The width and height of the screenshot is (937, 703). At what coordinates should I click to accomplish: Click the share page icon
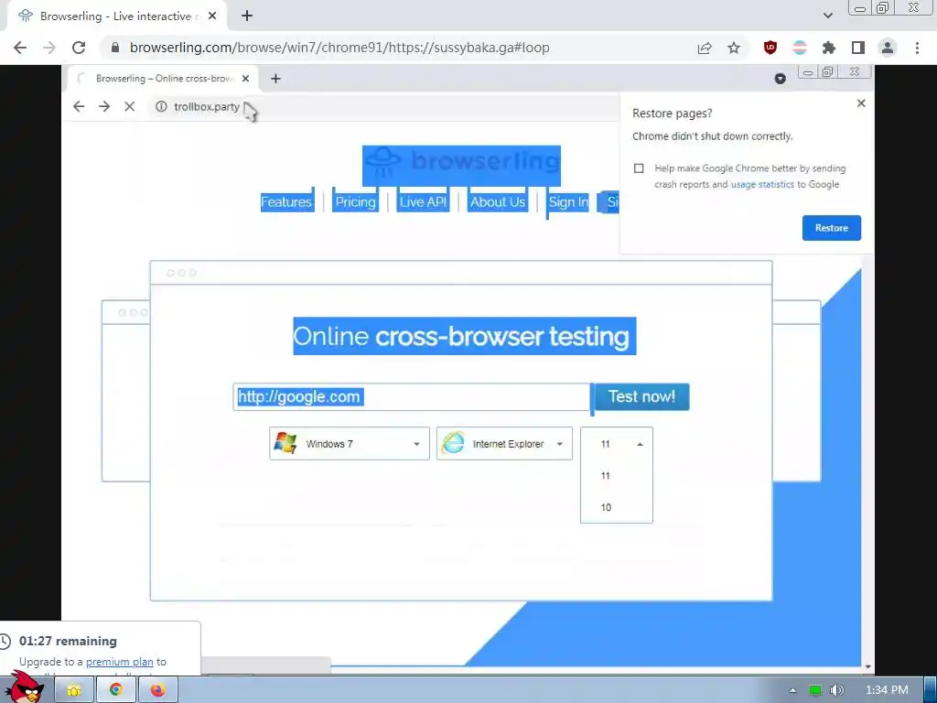click(x=705, y=48)
